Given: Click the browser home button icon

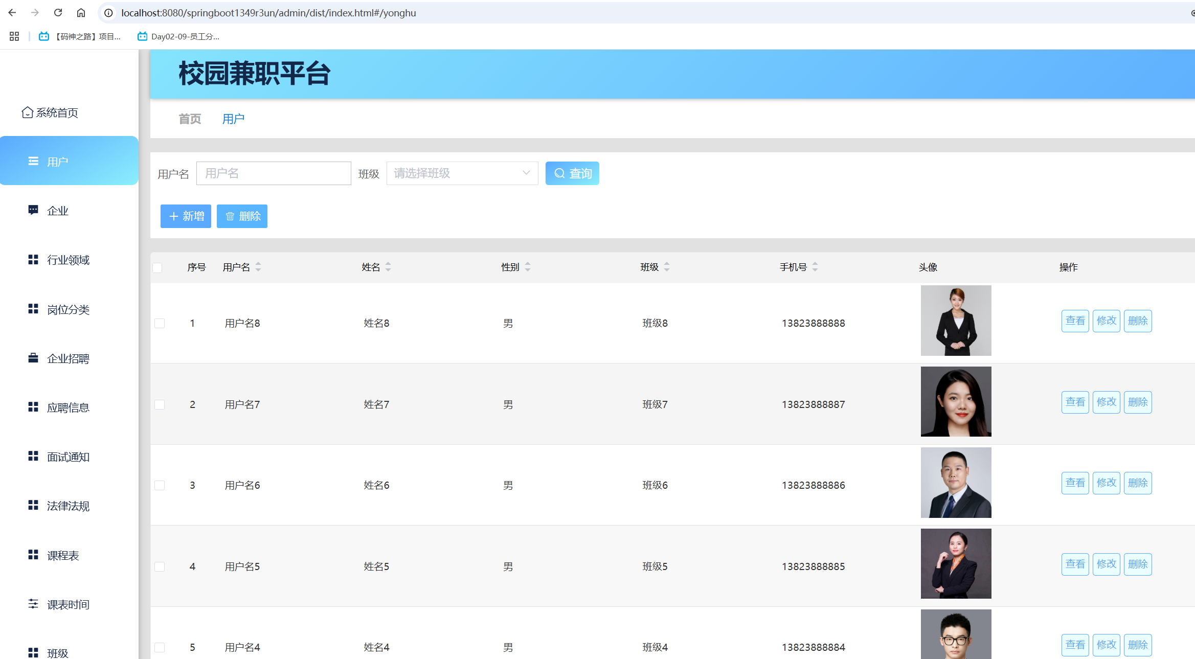Looking at the screenshot, I should [x=81, y=13].
